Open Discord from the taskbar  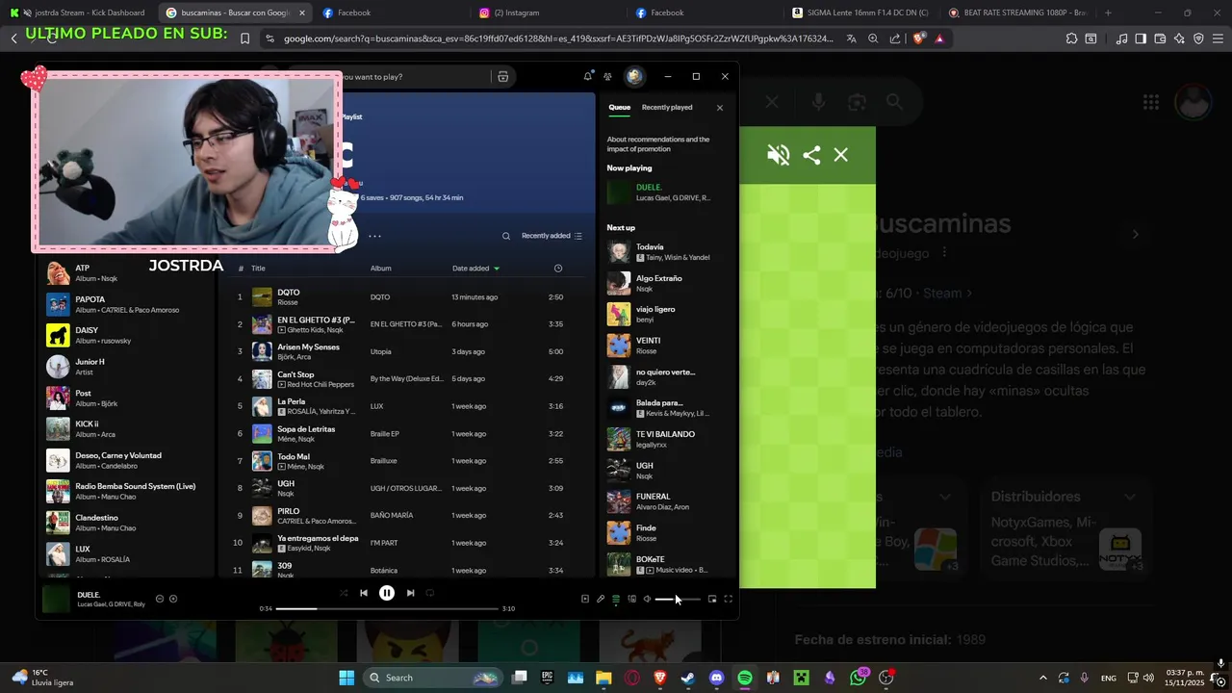716,678
